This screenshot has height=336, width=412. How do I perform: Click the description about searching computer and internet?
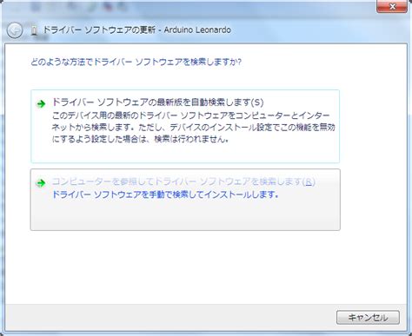click(194, 128)
